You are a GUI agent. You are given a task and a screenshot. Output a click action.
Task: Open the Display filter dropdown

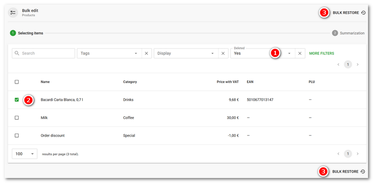(186, 53)
